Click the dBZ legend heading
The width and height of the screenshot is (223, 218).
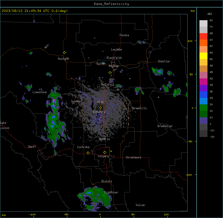click(x=210, y=14)
